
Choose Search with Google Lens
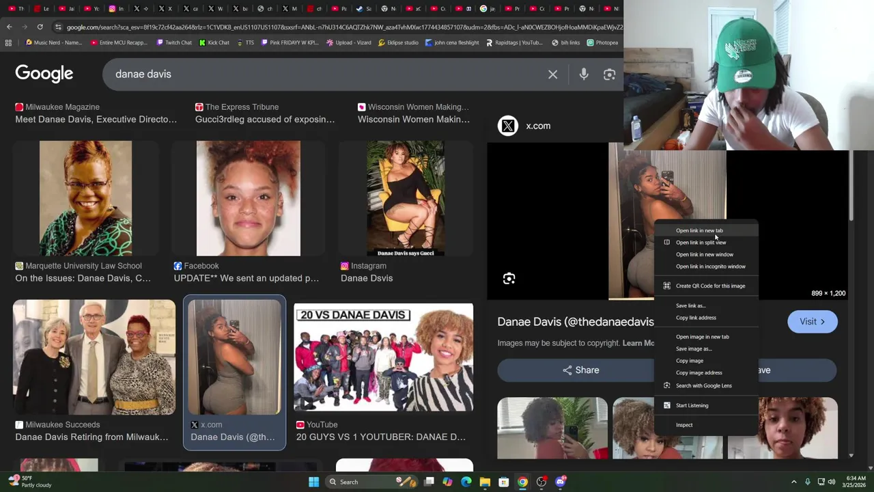tap(706, 385)
